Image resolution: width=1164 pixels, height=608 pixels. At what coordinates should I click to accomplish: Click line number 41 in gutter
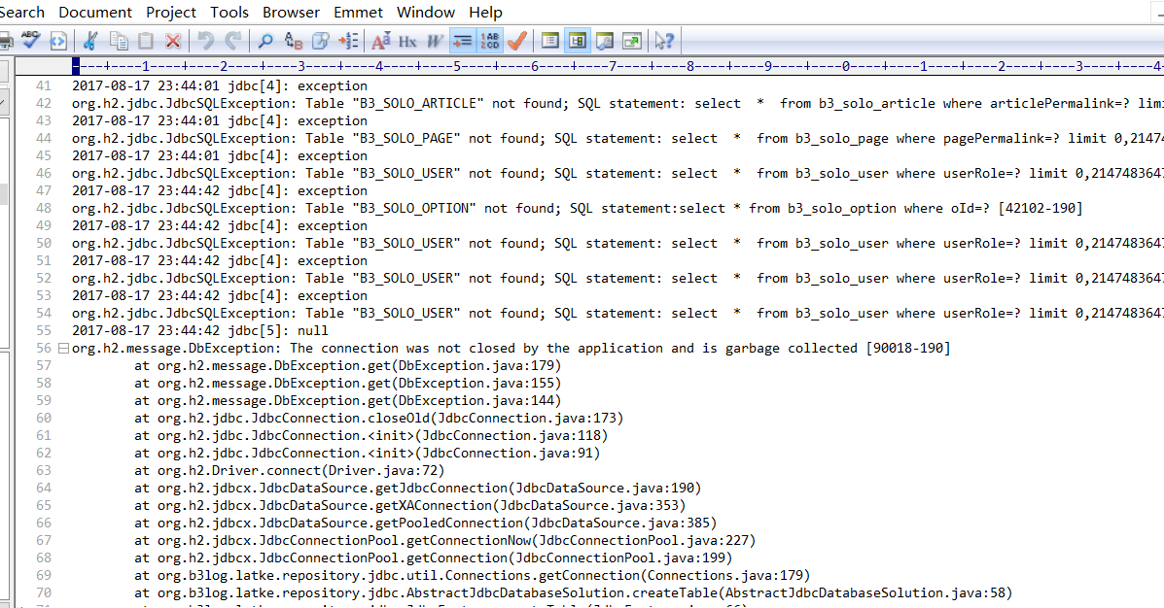click(44, 86)
